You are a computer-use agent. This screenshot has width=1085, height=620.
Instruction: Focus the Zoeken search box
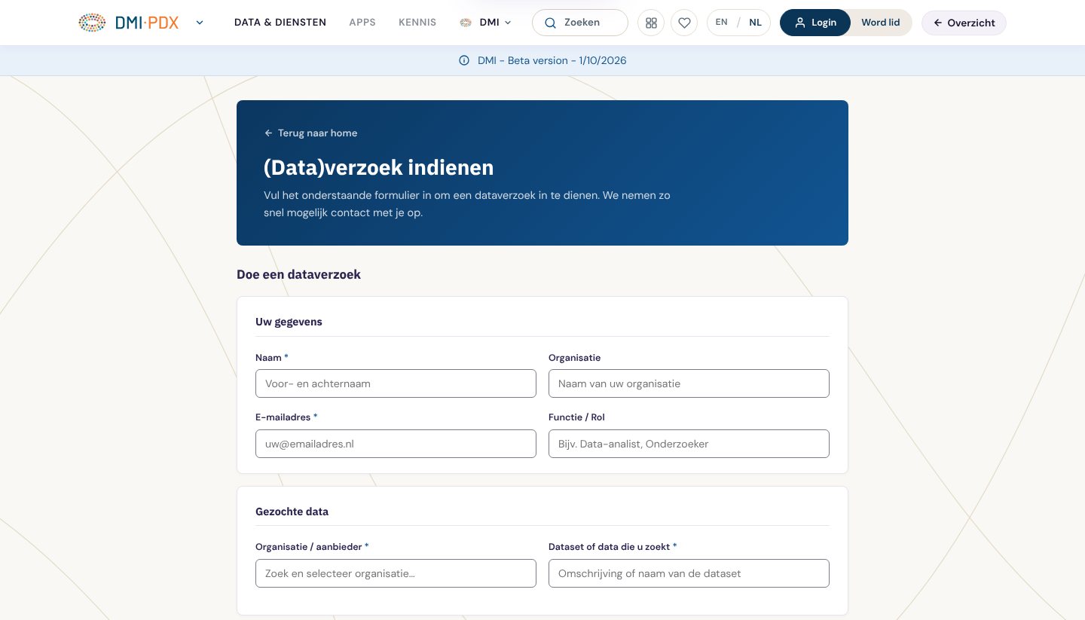pyautogui.click(x=580, y=23)
